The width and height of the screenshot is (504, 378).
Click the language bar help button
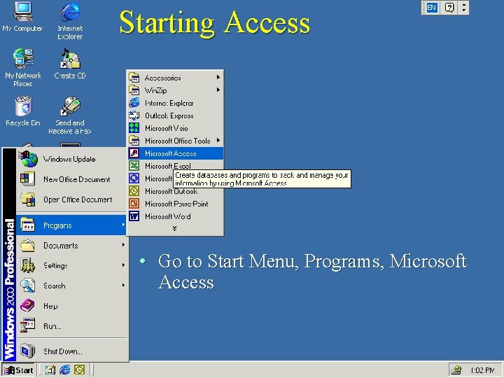click(449, 8)
